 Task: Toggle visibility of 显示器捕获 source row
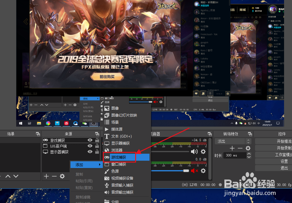(90, 152)
